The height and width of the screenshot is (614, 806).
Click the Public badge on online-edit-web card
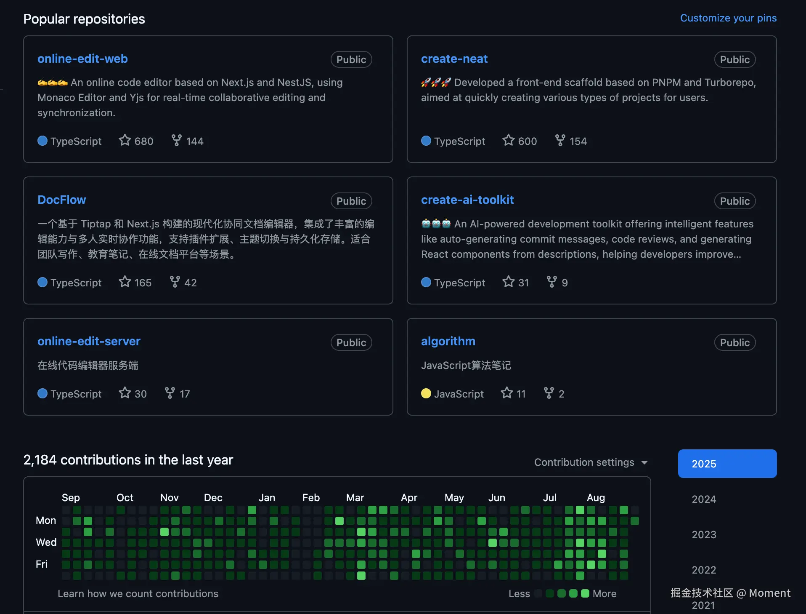[x=351, y=59]
